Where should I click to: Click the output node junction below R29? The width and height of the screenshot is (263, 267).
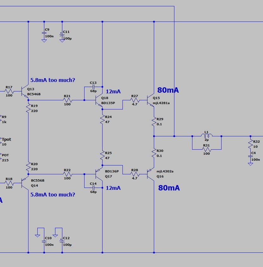pyautogui.click(x=154, y=136)
